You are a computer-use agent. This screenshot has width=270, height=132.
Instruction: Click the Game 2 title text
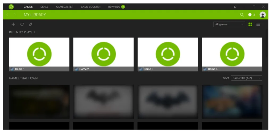(x=84, y=69)
